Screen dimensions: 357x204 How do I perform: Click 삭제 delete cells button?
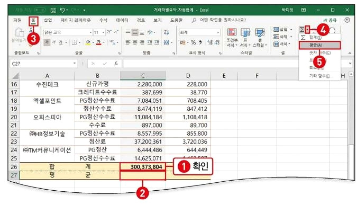[x=282, y=37]
